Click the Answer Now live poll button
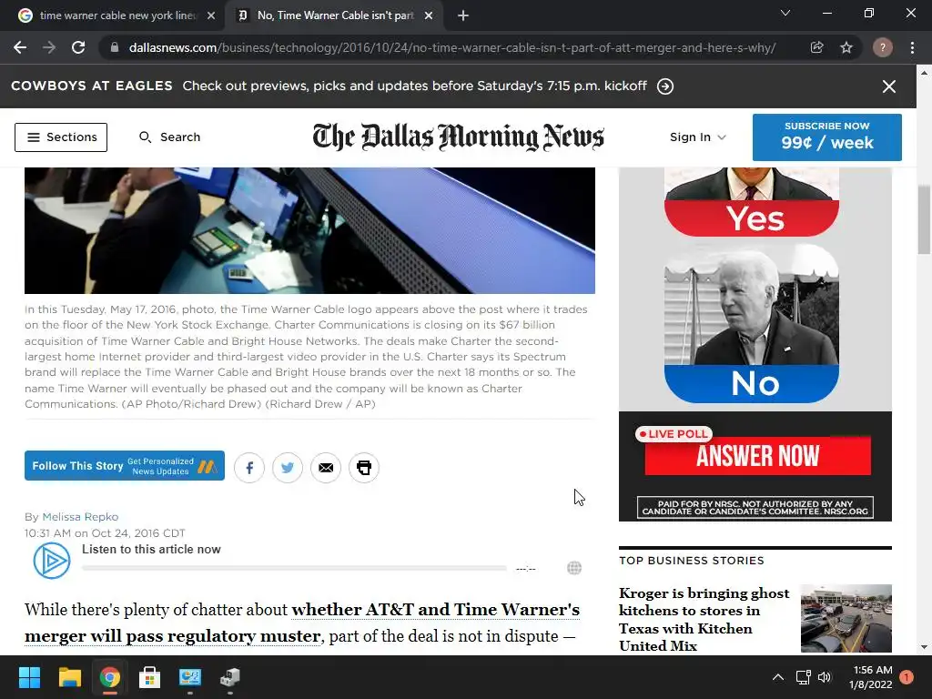The width and height of the screenshot is (932, 699). pyautogui.click(x=758, y=456)
